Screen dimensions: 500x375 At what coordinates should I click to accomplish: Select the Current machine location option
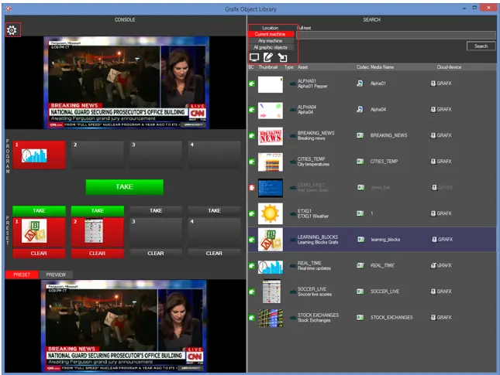(x=271, y=34)
